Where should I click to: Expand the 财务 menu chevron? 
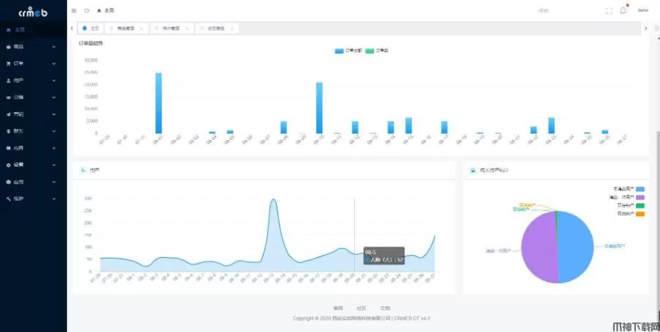pos(54,131)
